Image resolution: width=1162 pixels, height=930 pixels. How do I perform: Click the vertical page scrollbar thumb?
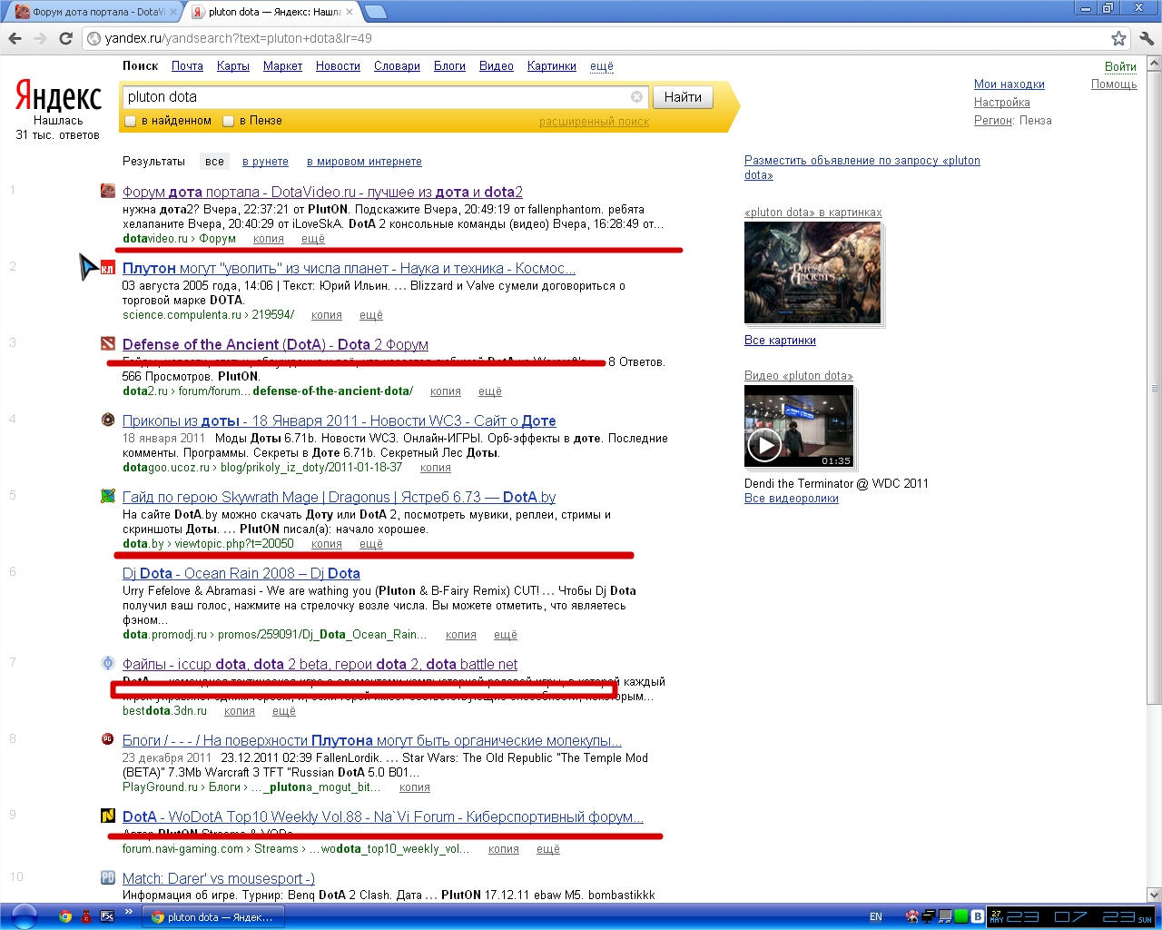click(1154, 388)
